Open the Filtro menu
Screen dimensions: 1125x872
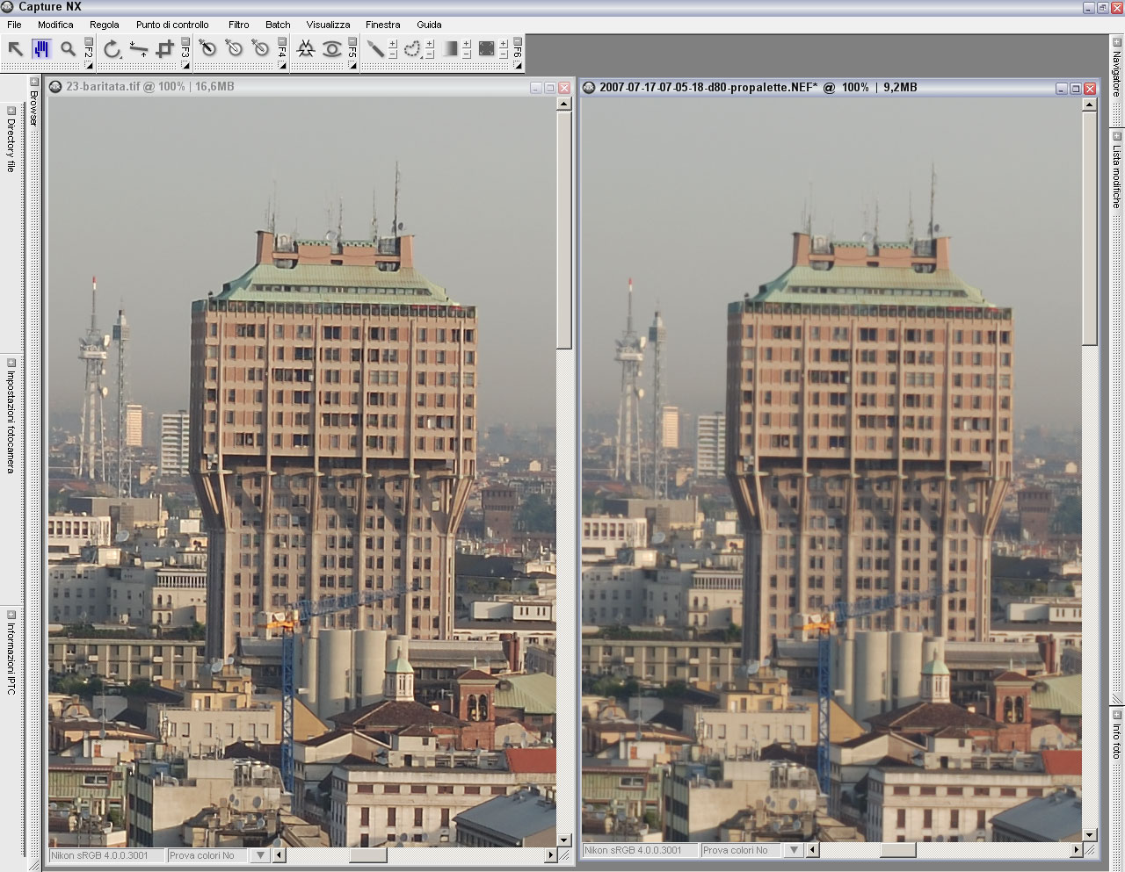[x=239, y=25]
